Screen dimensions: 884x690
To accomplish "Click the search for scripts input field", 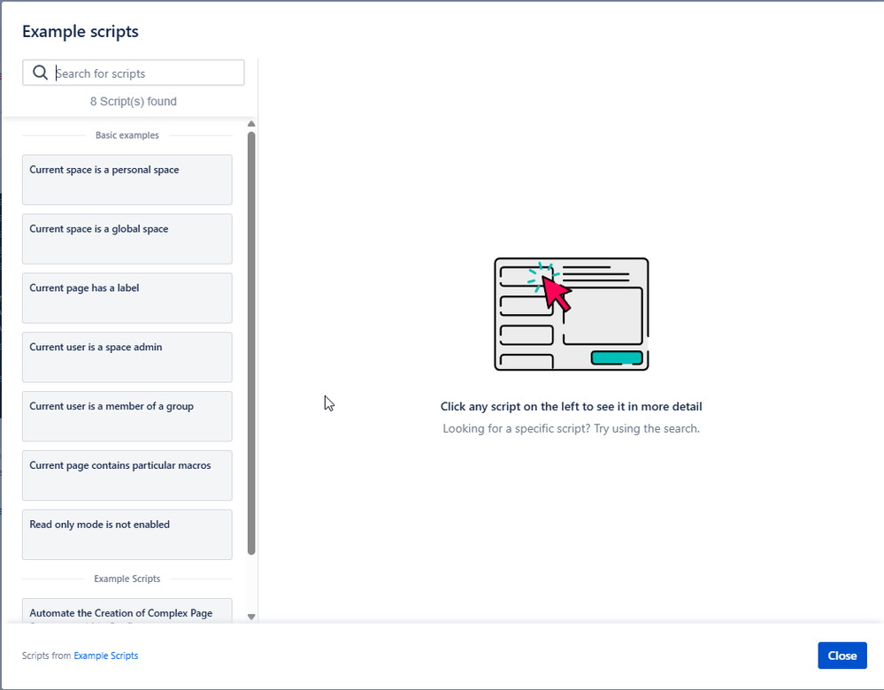I will 142,72.
